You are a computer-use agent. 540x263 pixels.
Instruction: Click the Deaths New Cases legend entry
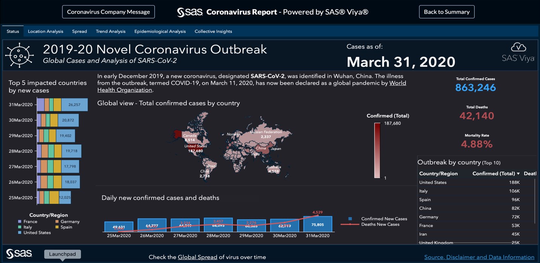click(370, 225)
